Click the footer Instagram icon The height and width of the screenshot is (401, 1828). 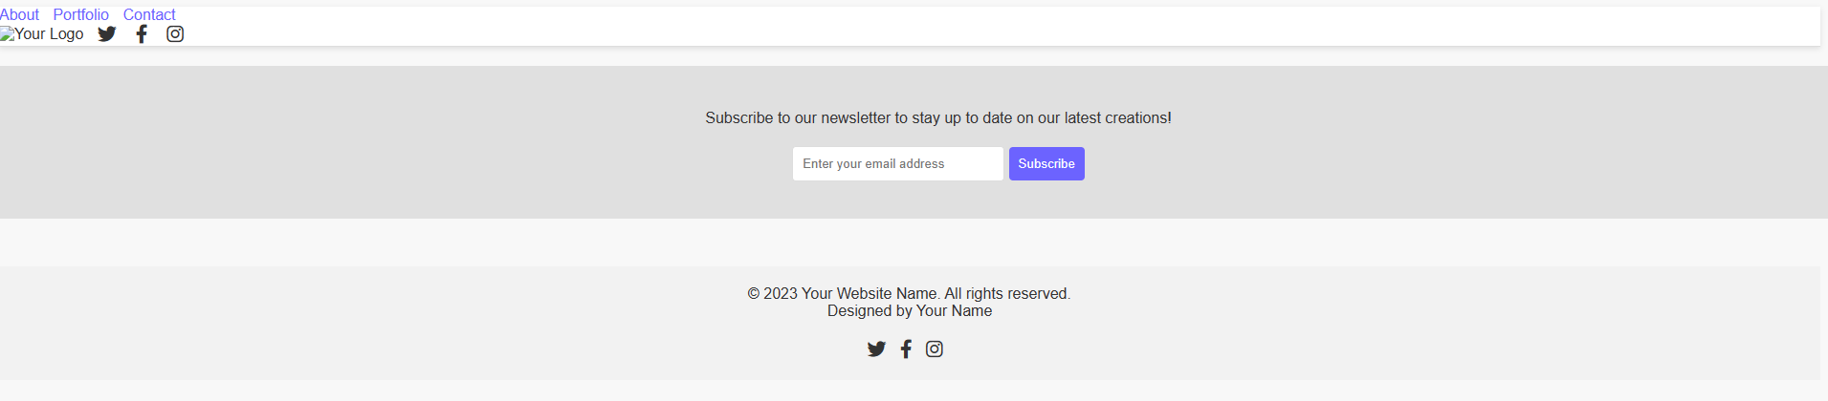(935, 349)
